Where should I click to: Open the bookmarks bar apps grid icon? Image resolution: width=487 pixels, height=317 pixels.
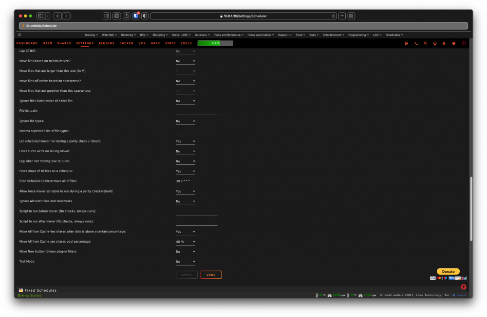tap(19, 35)
